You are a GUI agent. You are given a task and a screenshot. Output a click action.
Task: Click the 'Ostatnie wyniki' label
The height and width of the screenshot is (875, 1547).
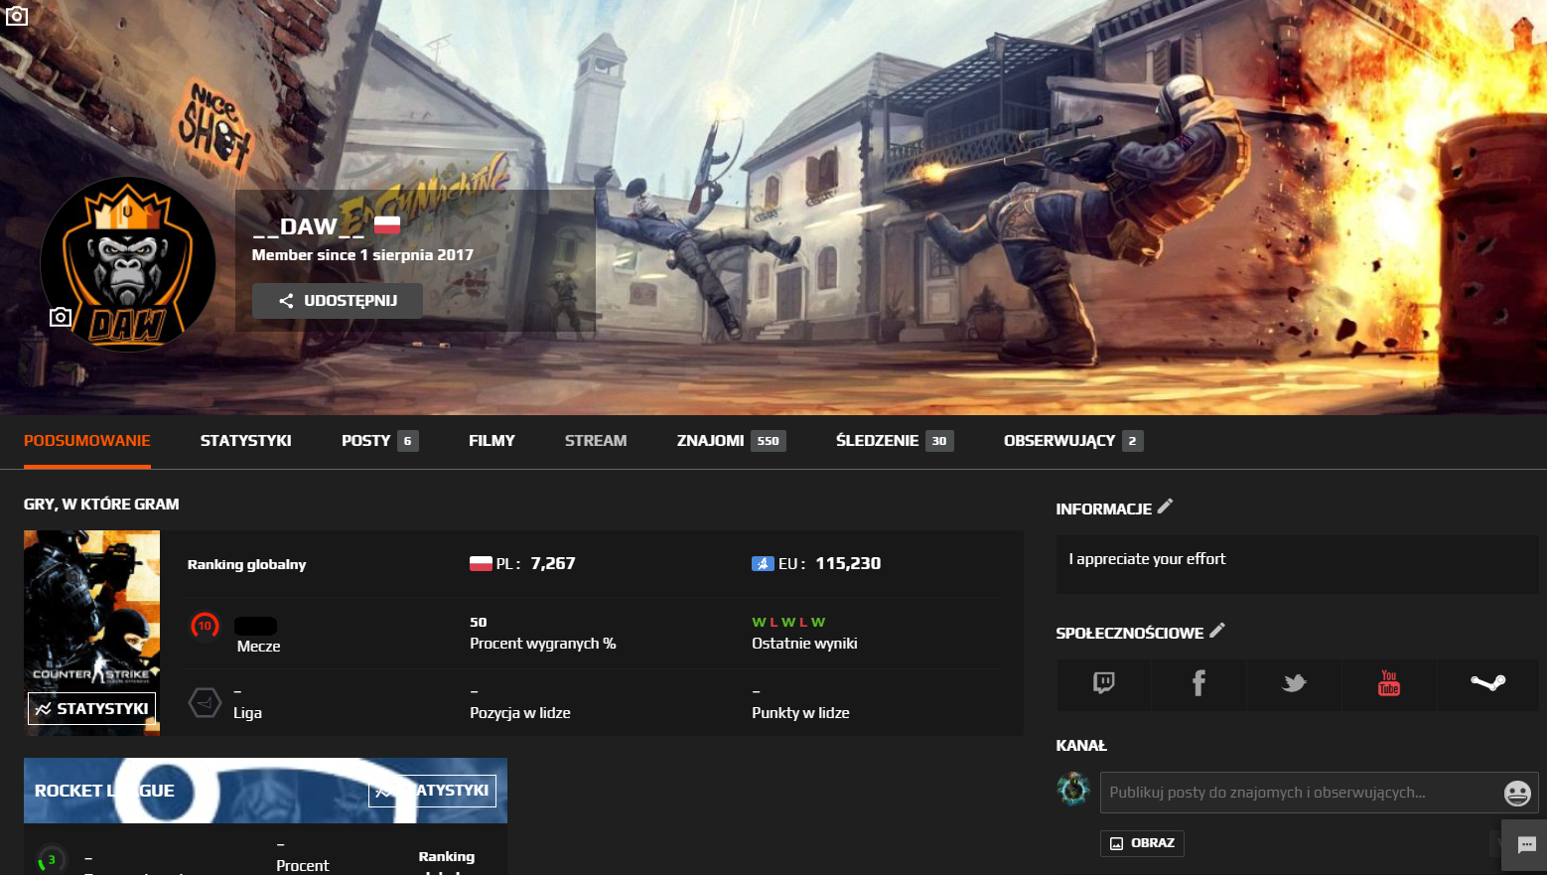tap(804, 644)
